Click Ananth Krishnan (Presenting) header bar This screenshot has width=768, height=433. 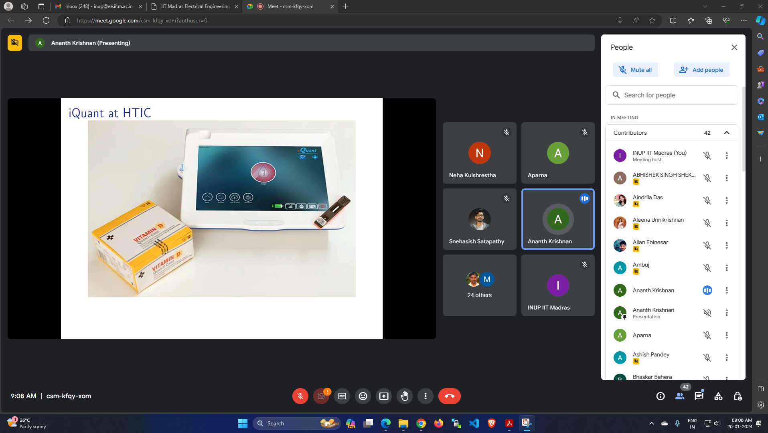click(311, 43)
